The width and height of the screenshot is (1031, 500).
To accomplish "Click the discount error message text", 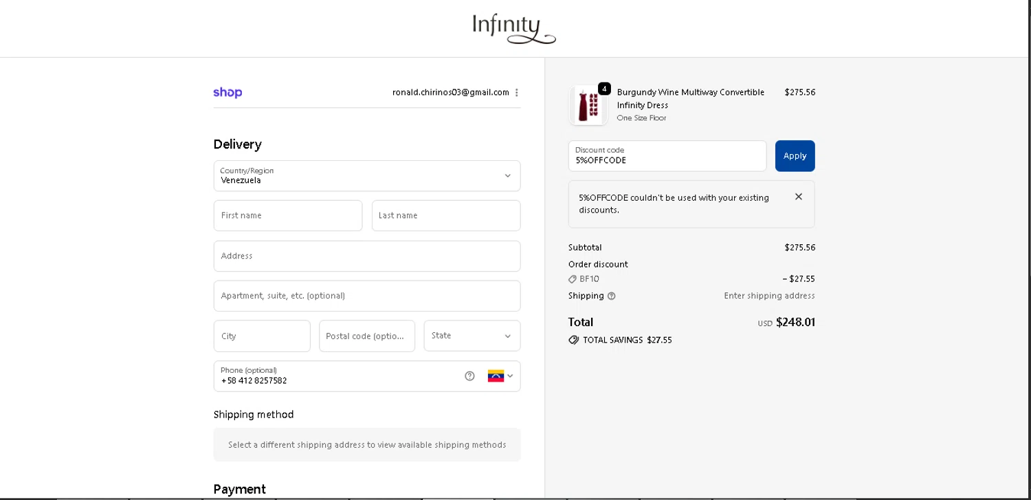I will (674, 204).
